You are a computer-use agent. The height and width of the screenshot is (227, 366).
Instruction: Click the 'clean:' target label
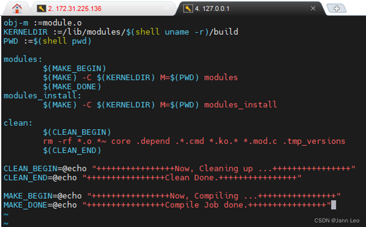pos(18,123)
